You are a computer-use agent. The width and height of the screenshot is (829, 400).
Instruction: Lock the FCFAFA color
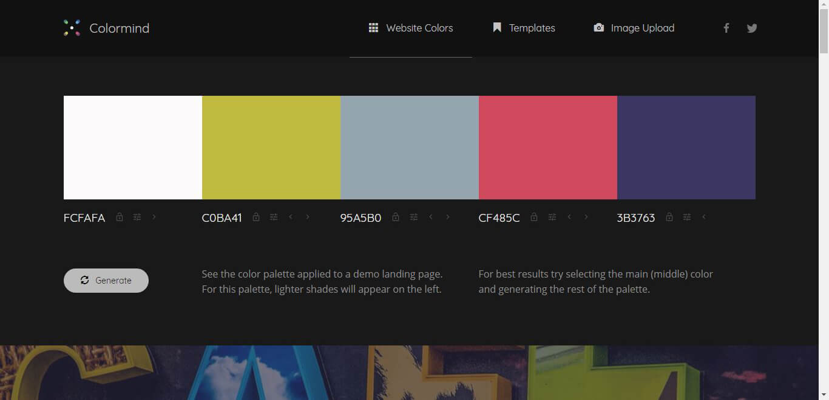pos(120,217)
